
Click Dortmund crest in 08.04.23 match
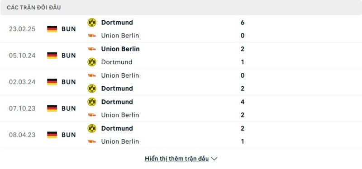pos(92,128)
